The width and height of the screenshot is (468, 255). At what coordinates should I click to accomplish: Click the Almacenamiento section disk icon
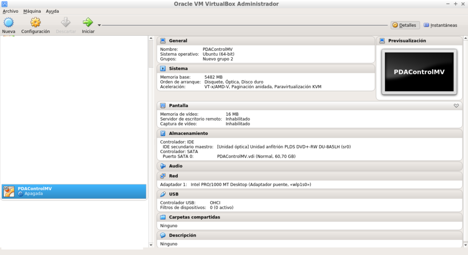pos(163,133)
